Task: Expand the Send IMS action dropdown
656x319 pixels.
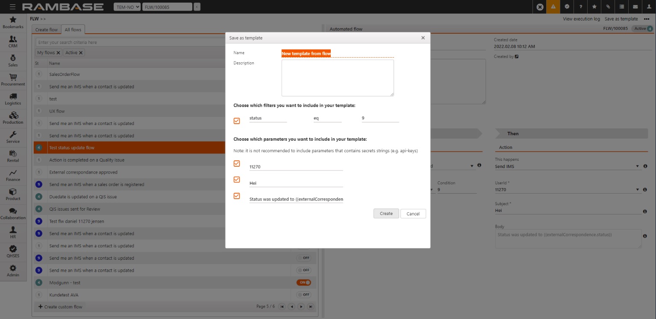Action: [637, 166]
